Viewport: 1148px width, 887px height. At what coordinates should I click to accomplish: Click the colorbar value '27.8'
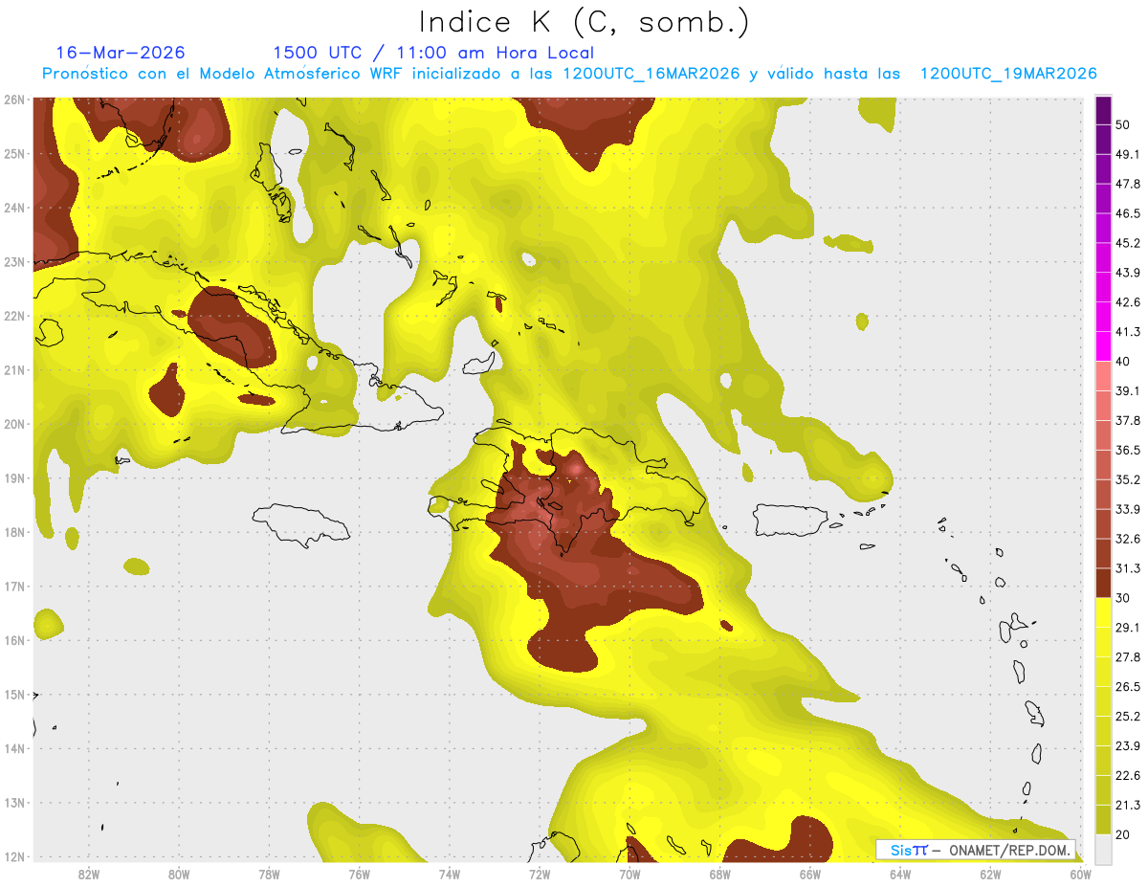1128,657
